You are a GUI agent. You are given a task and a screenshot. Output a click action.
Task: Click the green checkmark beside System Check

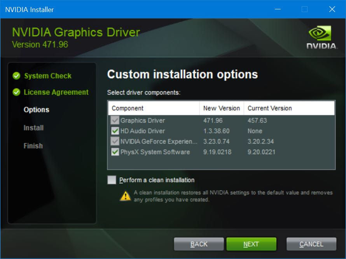pyautogui.click(x=16, y=76)
